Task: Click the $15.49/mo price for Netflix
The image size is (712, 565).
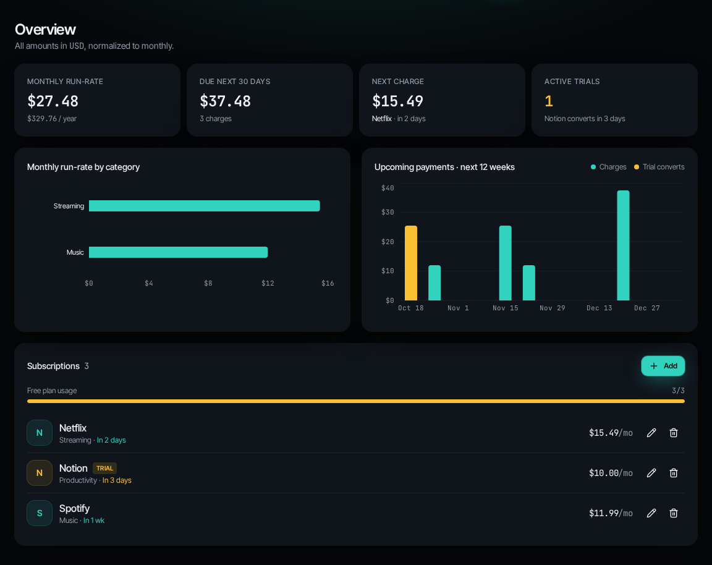Action: pyautogui.click(x=611, y=433)
